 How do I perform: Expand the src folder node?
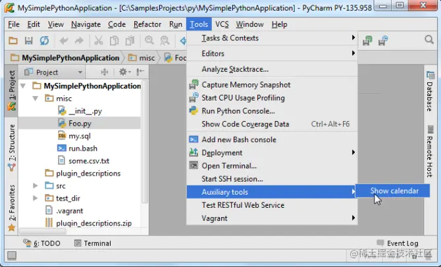[x=36, y=185]
